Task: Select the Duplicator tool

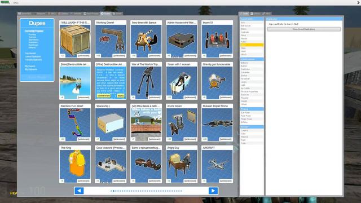Action: (252, 69)
